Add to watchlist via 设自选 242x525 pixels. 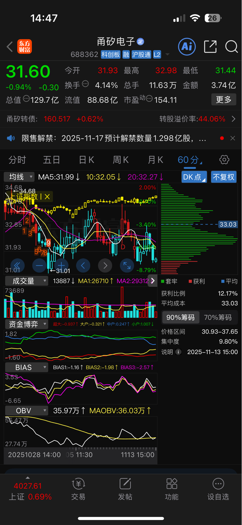click(x=218, y=489)
